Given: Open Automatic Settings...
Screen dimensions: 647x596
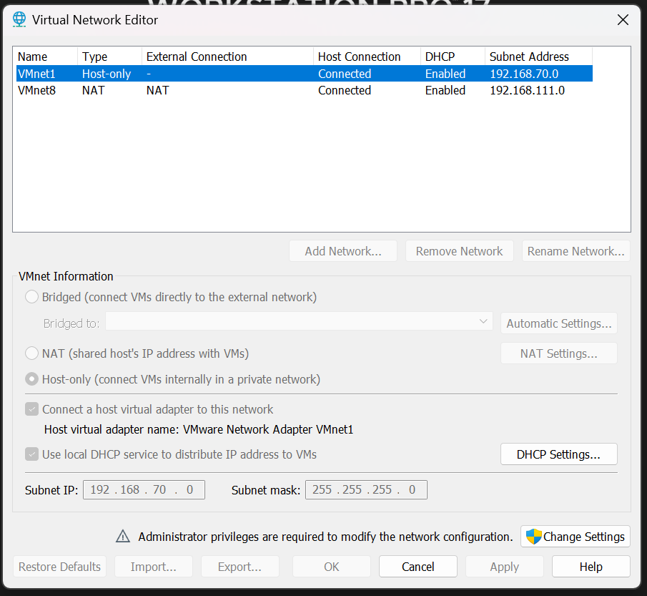Looking at the screenshot, I should pos(558,323).
